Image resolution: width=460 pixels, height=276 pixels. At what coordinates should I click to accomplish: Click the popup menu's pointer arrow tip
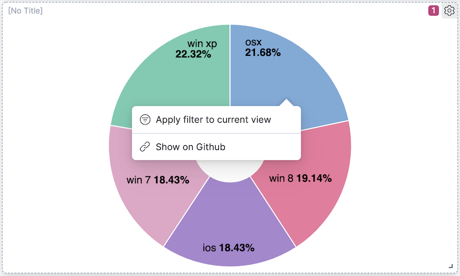tap(286, 100)
